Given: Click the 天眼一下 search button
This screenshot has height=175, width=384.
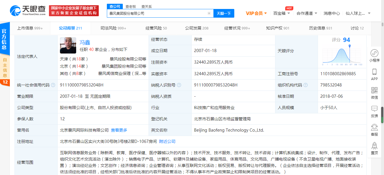Looking at the screenshot, I should tap(224, 13).
